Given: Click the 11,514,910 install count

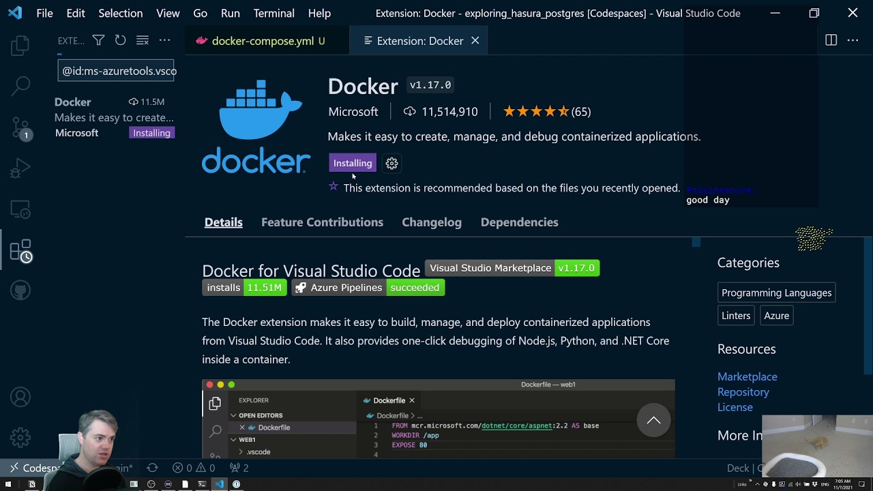Looking at the screenshot, I should pos(441,112).
